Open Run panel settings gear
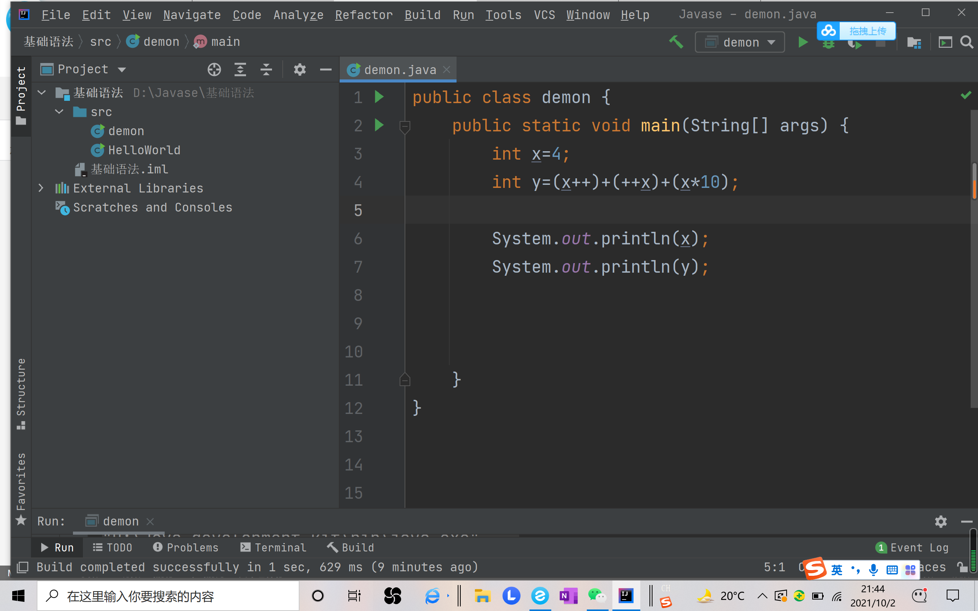The height and width of the screenshot is (611, 978). [941, 521]
